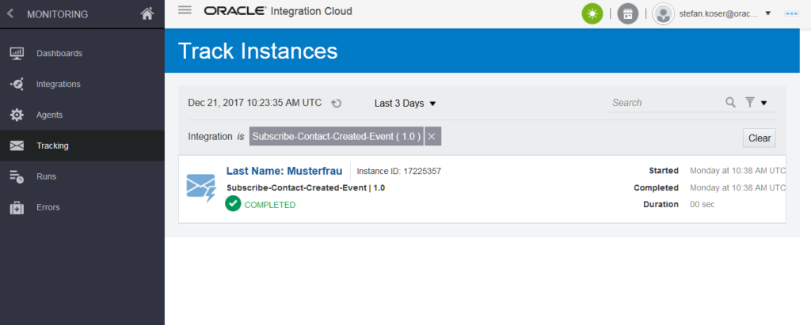Screen dimensions: 811x325
Task: Click the Runs clock icon
Action: [x=17, y=176]
